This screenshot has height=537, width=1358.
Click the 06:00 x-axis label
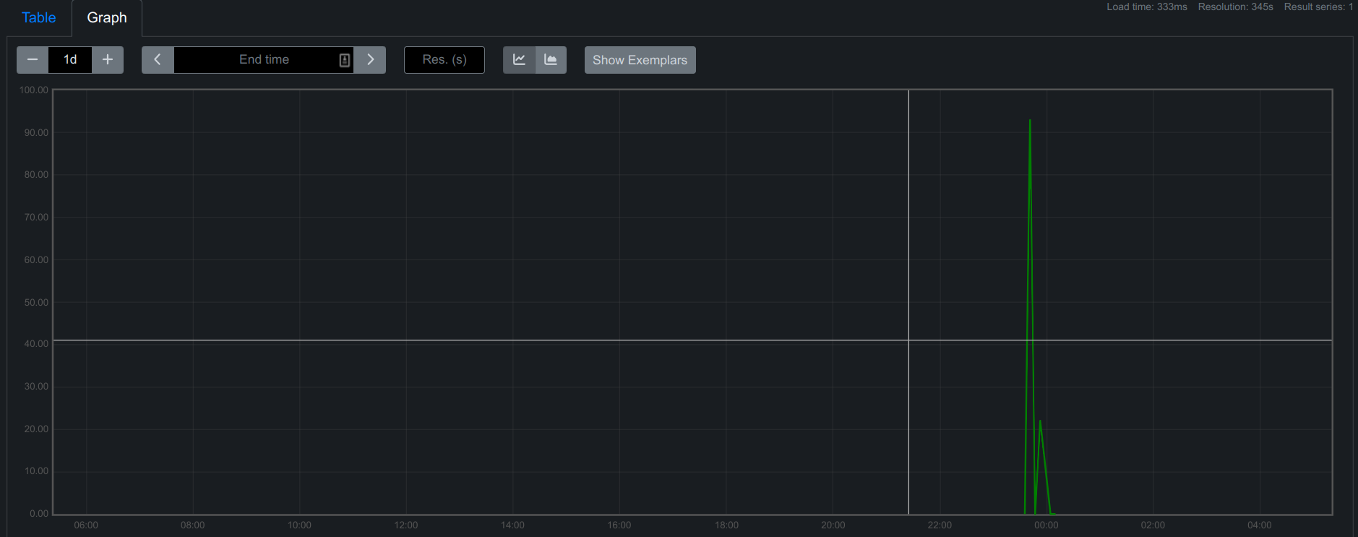pos(86,525)
